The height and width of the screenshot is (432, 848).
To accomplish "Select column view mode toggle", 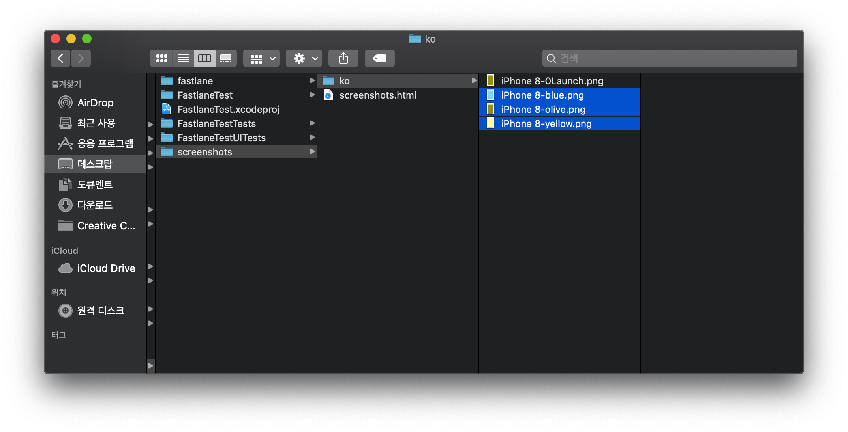I will [204, 58].
